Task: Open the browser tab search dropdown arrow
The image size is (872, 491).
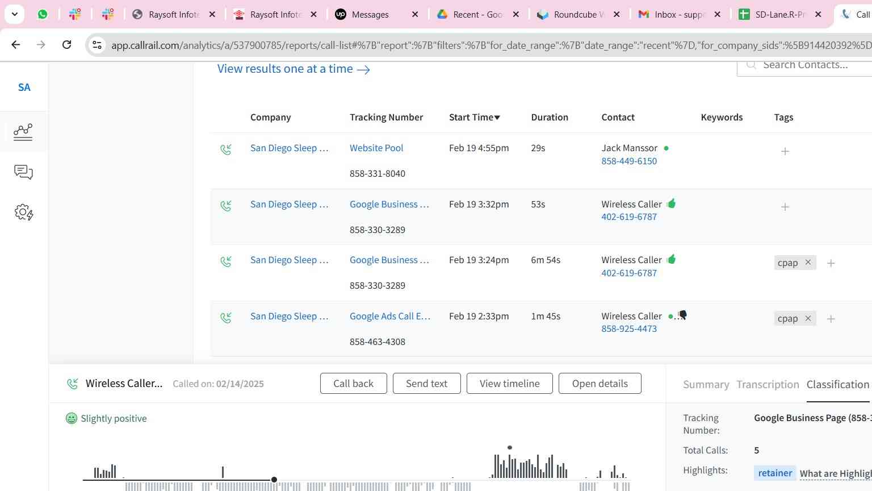Action: tap(14, 14)
